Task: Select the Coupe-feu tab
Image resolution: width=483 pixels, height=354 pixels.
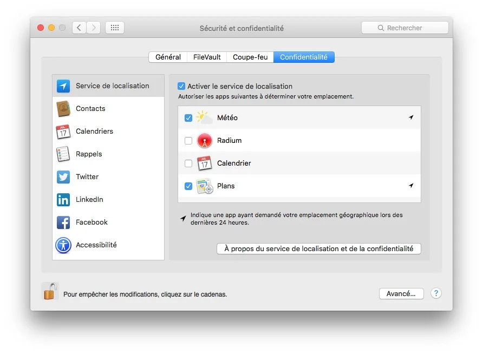Action: tap(250, 56)
